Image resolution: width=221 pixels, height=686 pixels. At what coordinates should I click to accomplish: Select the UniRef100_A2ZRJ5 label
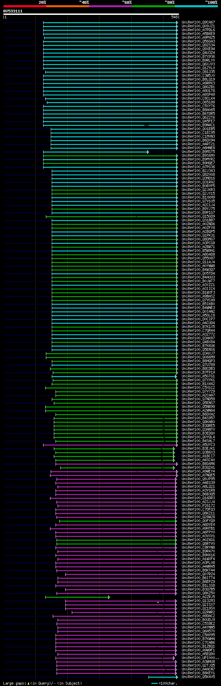click(198, 597)
